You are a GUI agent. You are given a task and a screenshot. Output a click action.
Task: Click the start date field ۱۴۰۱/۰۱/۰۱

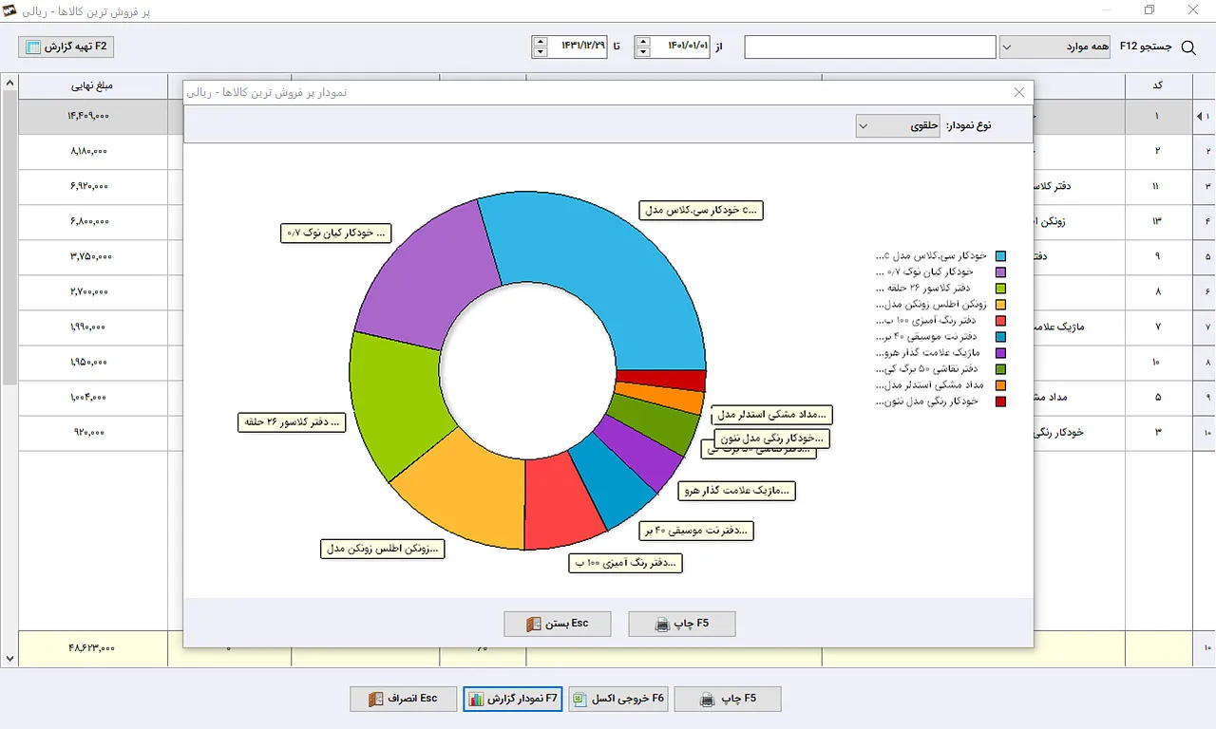pos(680,47)
